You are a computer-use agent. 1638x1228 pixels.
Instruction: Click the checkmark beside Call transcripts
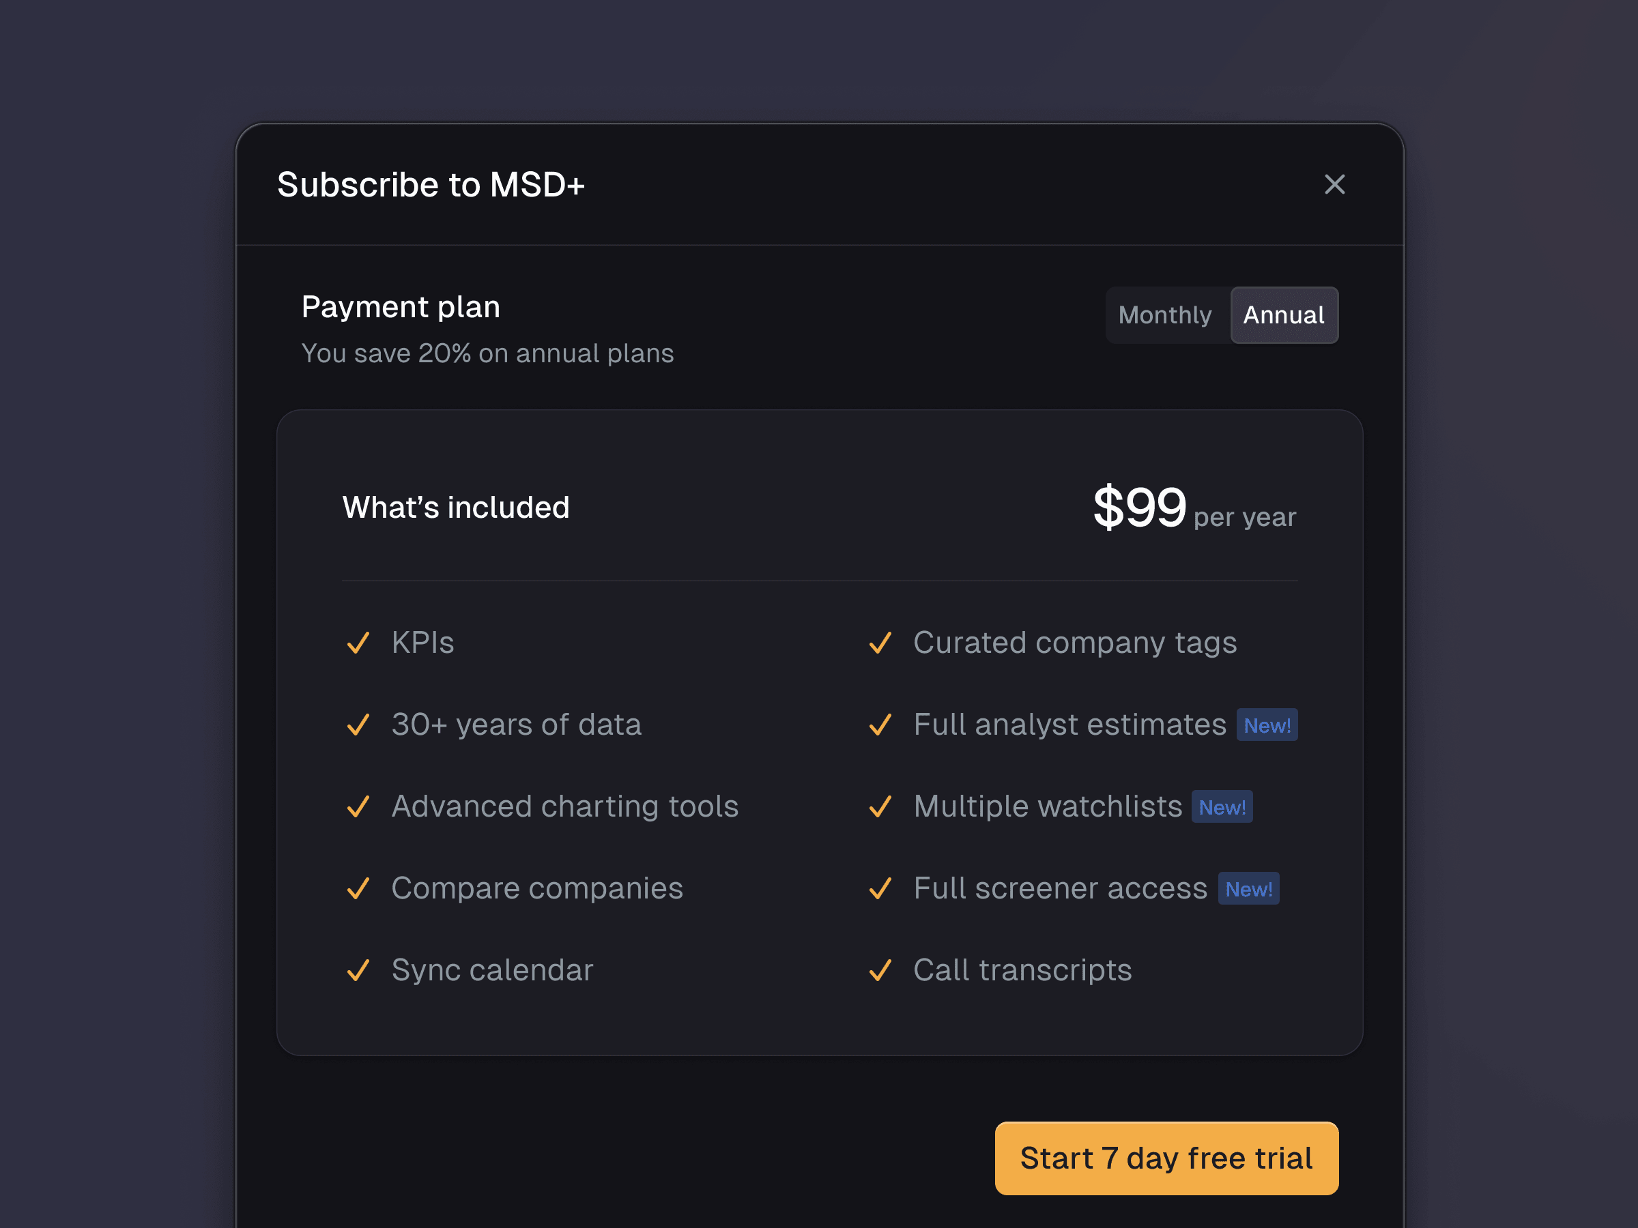(x=880, y=969)
